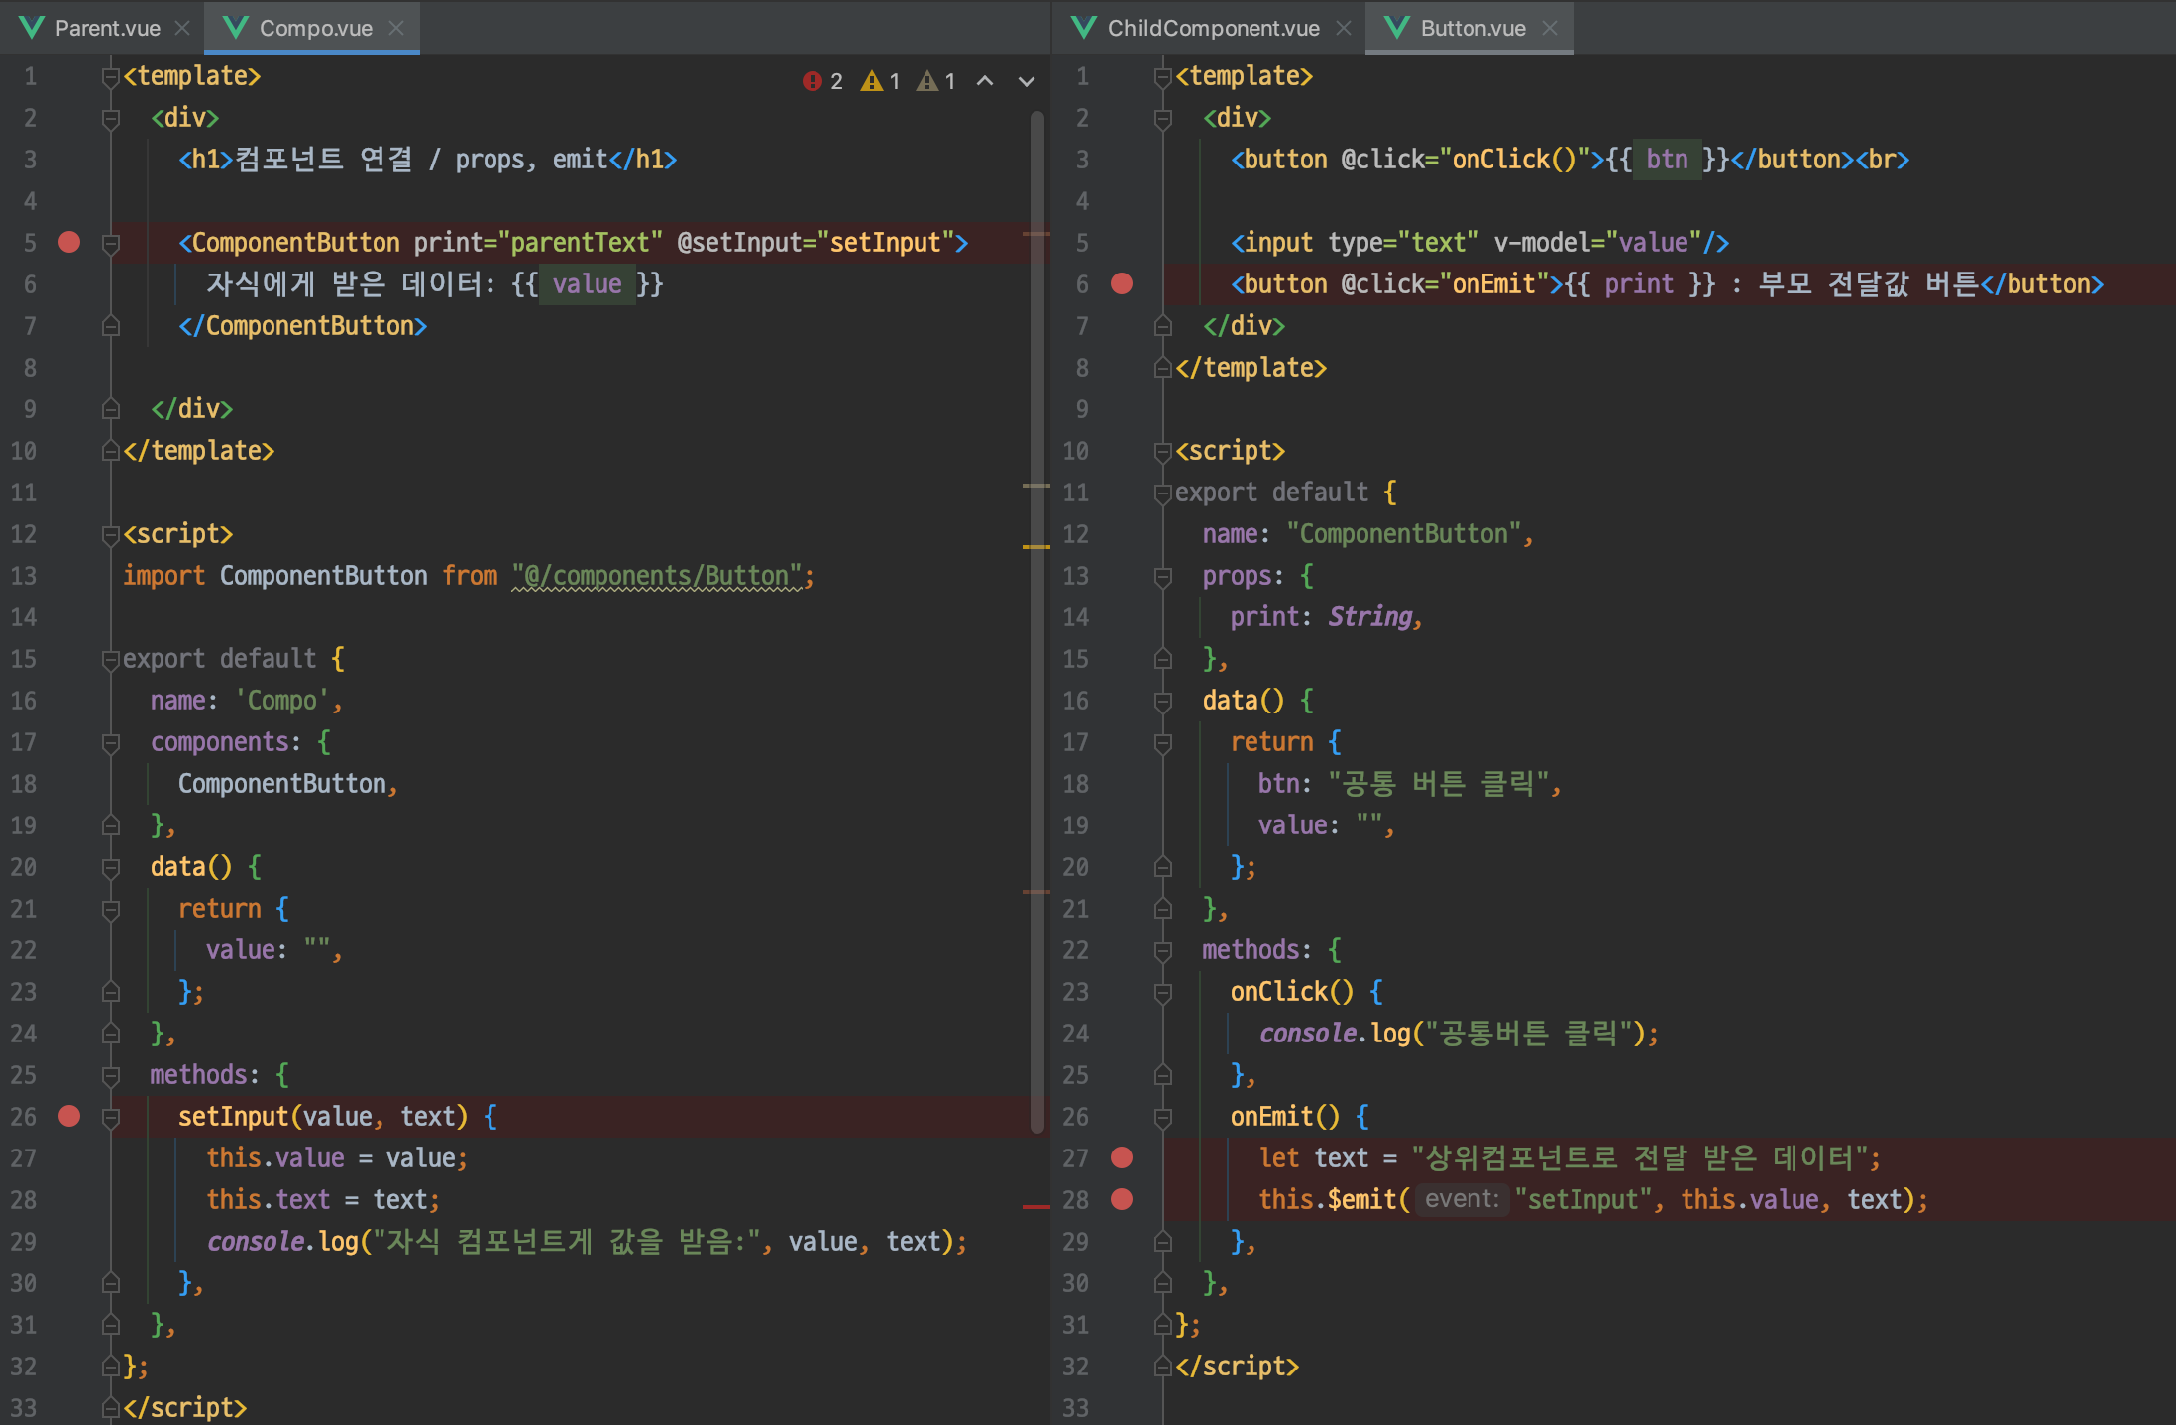The image size is (2176, 1425).
Task: Switch to the Parent.vue tab
Action: coord(107,28)
